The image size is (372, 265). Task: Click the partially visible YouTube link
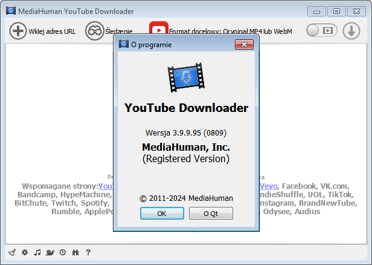tap(106, 186)
